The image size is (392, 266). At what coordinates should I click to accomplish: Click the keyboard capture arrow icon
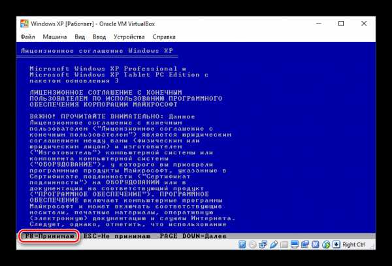336,244
